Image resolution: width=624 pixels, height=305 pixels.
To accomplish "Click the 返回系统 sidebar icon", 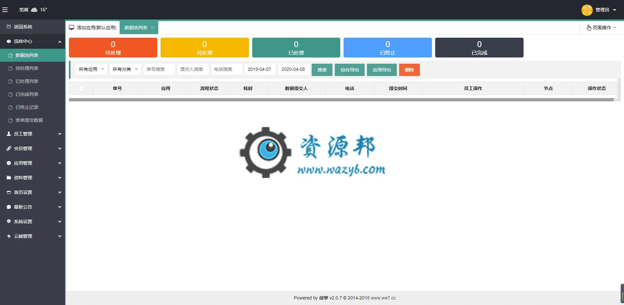I will (9, 27).
